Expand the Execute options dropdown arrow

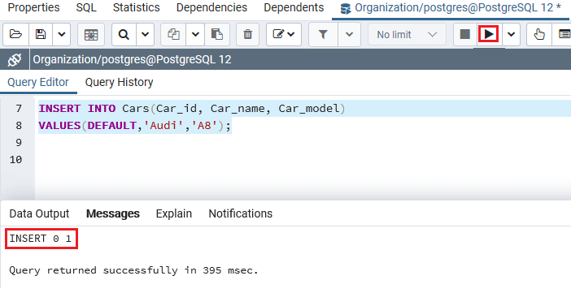pos(512,35)
